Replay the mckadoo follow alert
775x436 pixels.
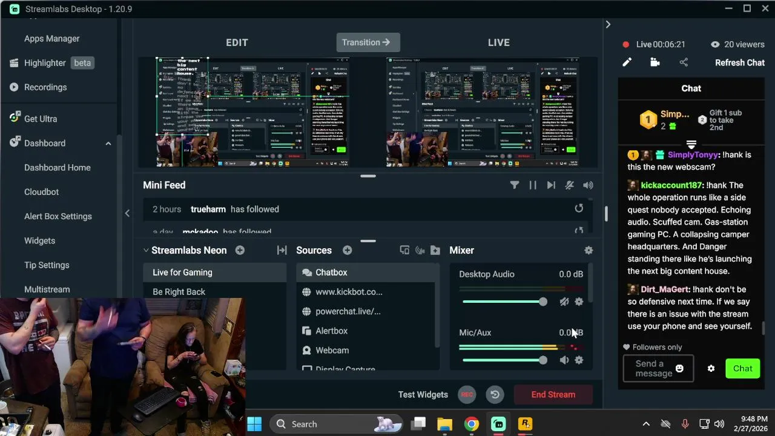(x=579, y=231)
